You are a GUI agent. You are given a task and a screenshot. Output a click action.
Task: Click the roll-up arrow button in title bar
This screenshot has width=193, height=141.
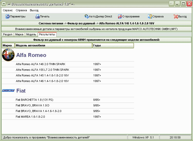(171, 4)
